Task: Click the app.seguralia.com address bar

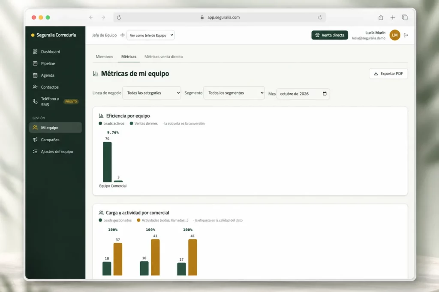Action: [x=219, y=18]
